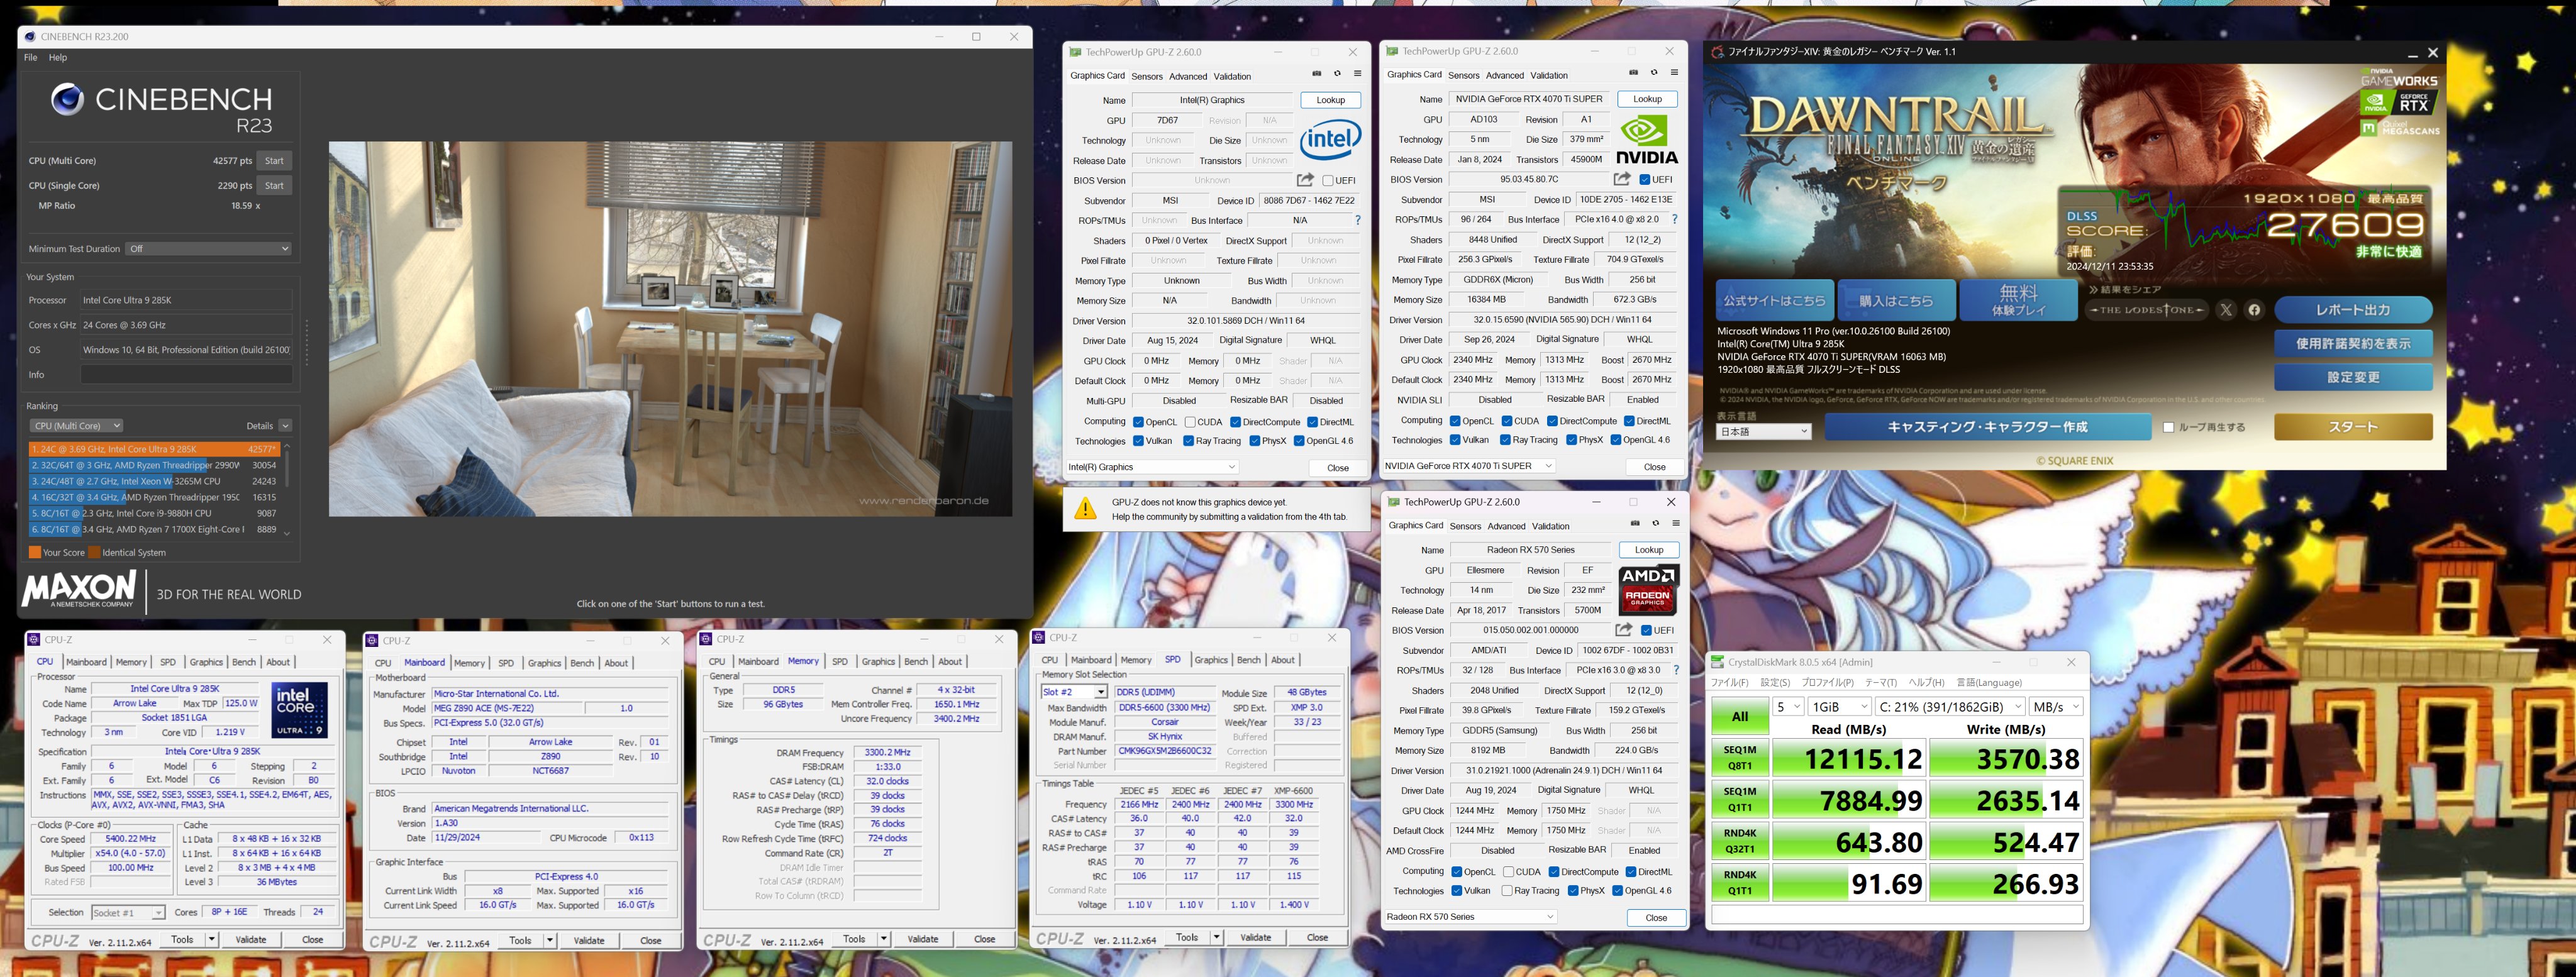Open C: drive selection dropdown in CrystalDiskMark

pos(1950,707)
